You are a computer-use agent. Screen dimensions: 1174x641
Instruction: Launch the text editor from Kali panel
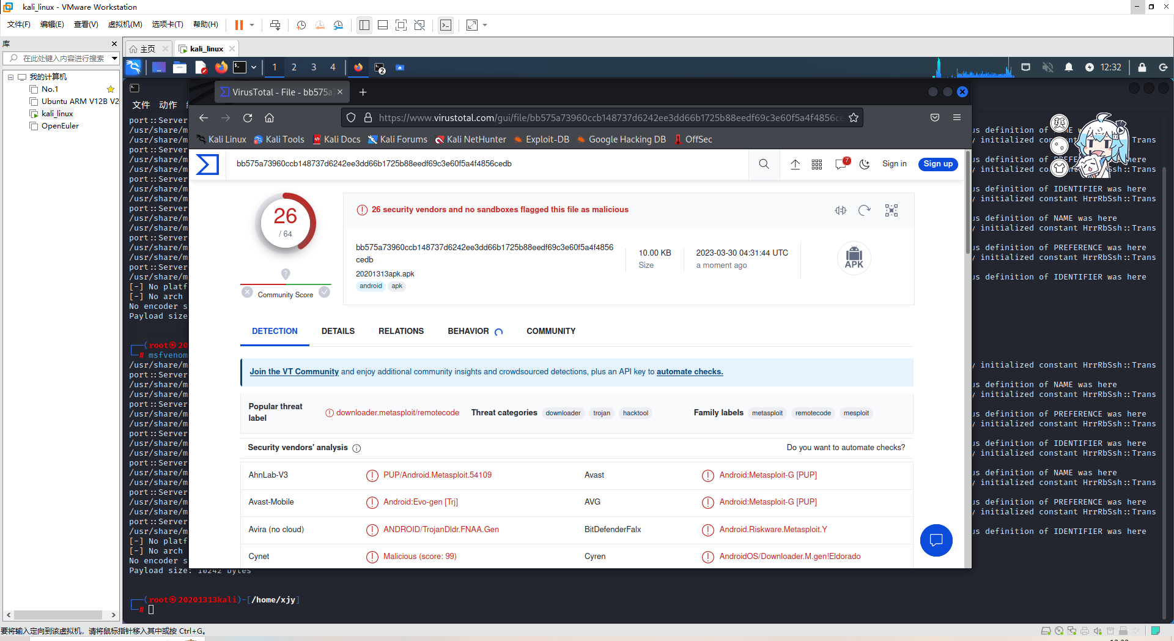coord(201,67)
